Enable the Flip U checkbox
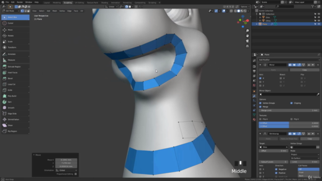This screenshot has width=322, height=181. coord(261,119)
